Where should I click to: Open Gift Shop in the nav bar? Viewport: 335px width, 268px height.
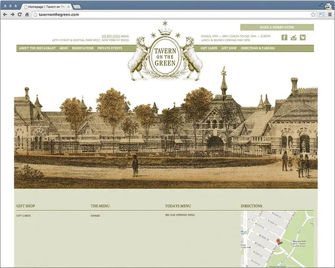click(x=229, y=48)
